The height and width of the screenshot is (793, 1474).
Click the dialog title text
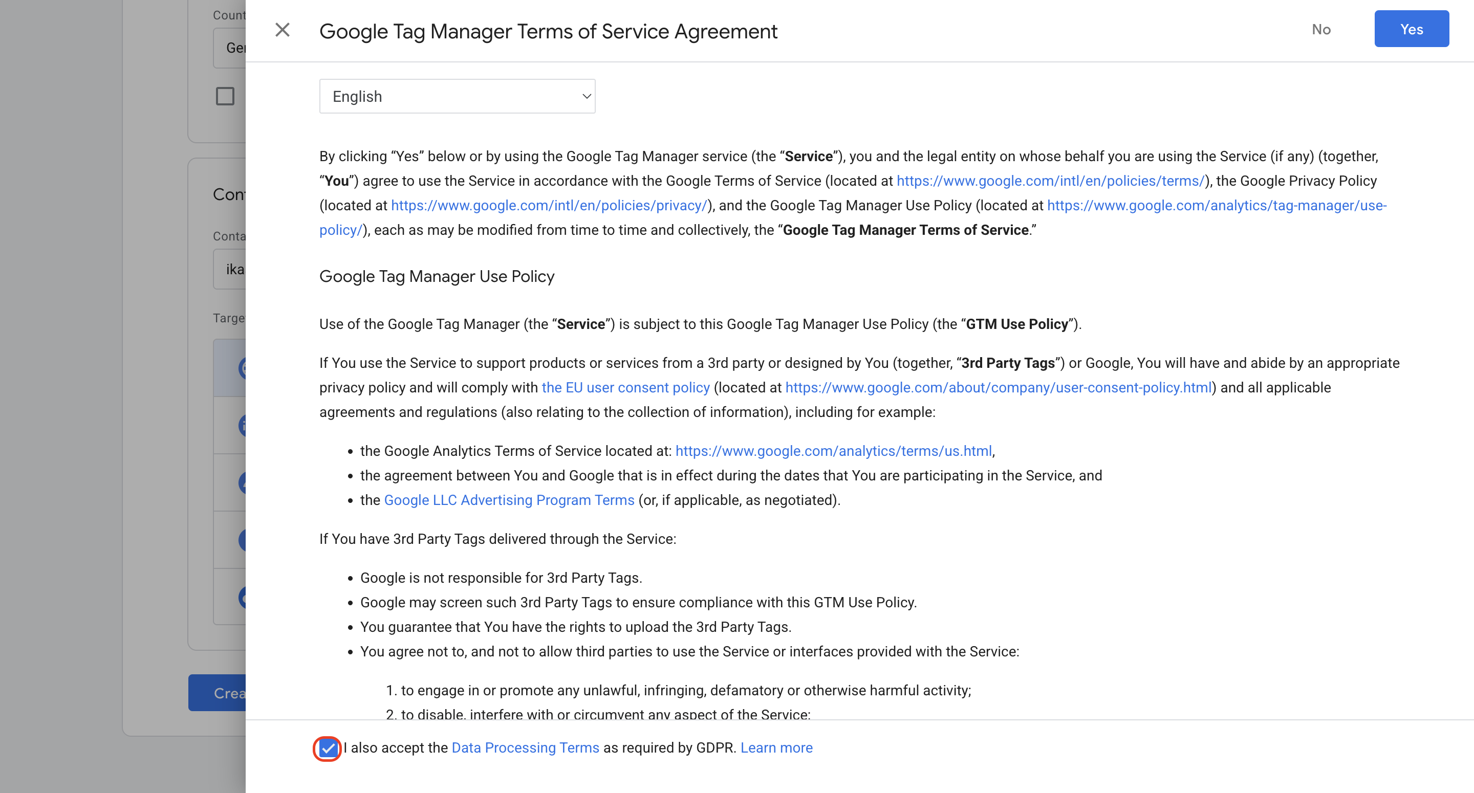pos(548,31)
